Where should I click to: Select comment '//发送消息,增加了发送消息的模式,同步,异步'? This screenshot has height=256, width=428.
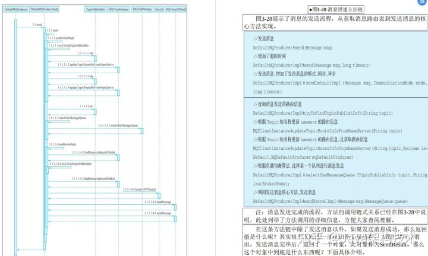click(294, 74)
